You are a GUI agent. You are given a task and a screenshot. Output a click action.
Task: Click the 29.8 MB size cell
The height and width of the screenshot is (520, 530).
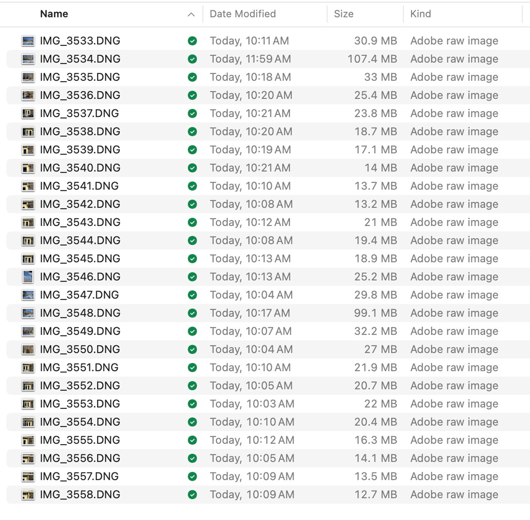[376, 295]
